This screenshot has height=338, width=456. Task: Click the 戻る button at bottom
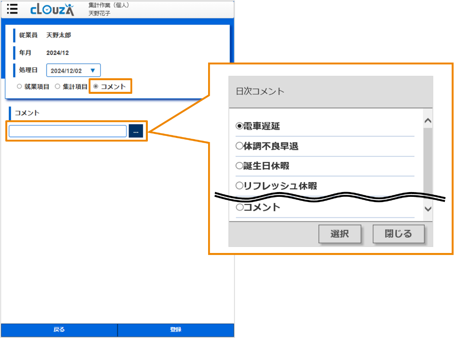click(59, 330)
